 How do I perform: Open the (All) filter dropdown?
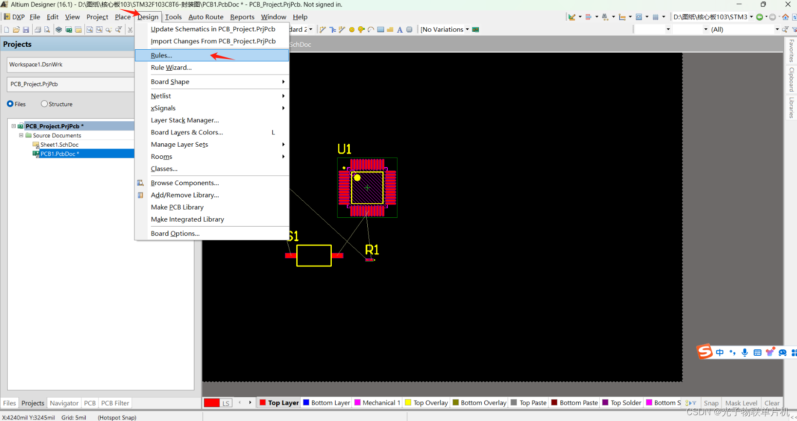coord(777,29)
